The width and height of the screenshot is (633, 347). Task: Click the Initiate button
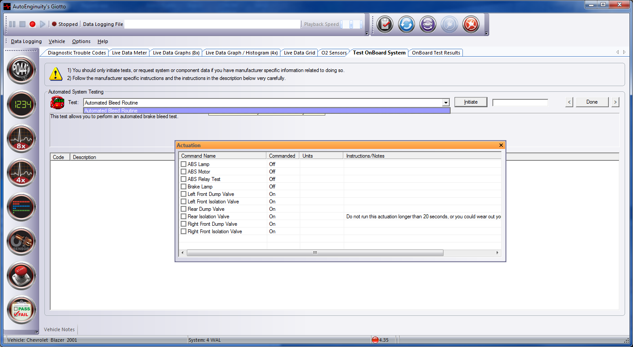471,102
